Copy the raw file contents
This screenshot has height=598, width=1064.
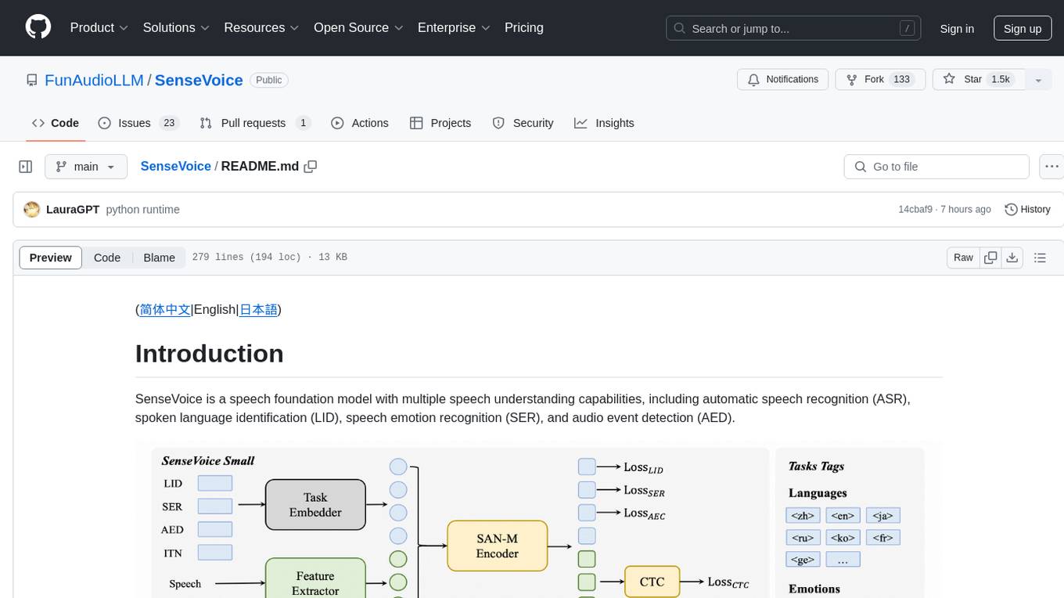[x=991, y=258]
